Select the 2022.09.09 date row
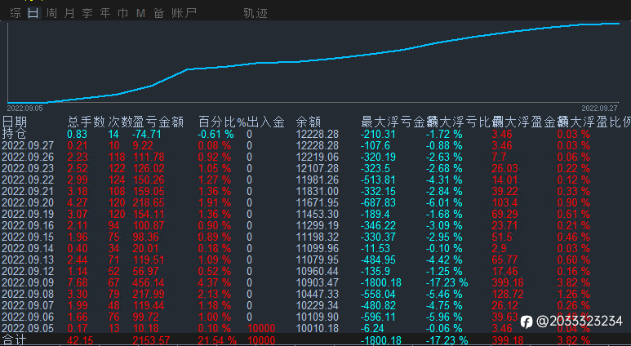The width and height of the screenshot is (631, 346). (x=28, y=282)
